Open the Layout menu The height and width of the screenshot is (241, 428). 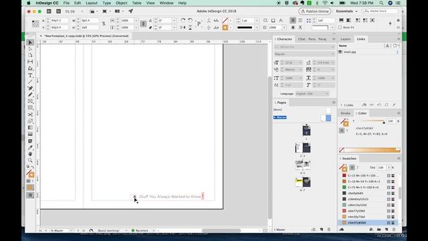92,3
